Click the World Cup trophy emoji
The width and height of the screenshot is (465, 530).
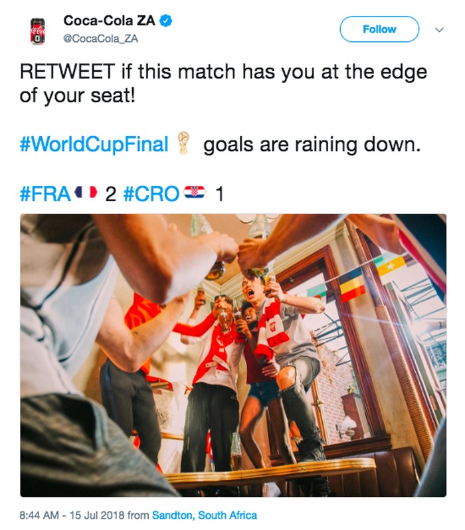185,144
